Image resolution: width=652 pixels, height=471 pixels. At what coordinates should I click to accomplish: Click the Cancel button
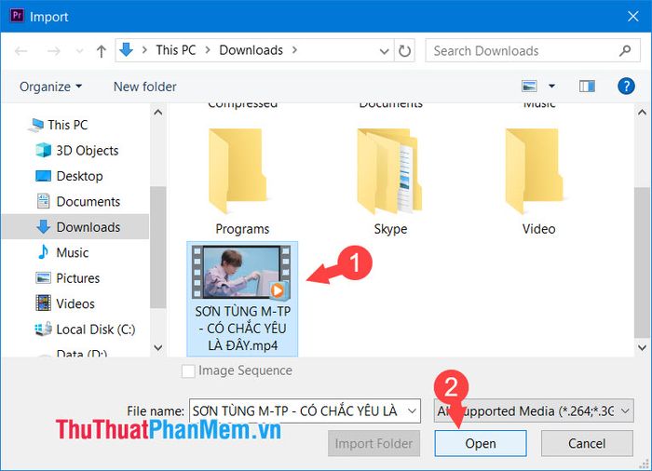pyautogui.click(x=587, y=444)
